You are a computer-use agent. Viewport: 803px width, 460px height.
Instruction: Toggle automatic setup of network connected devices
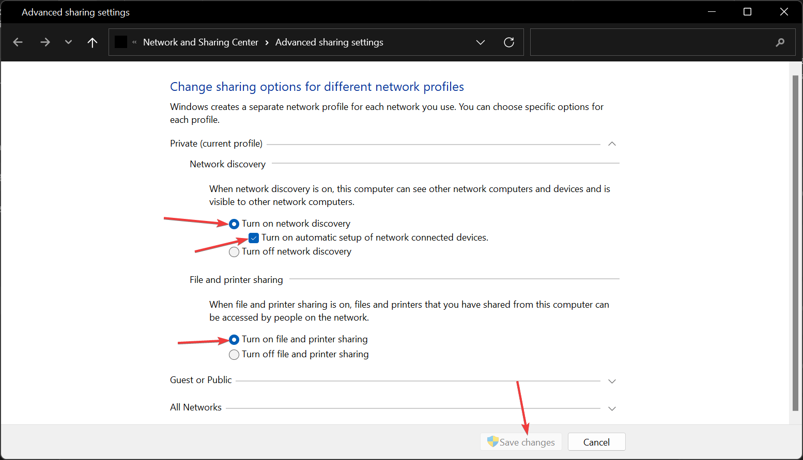tap(254, 238)
